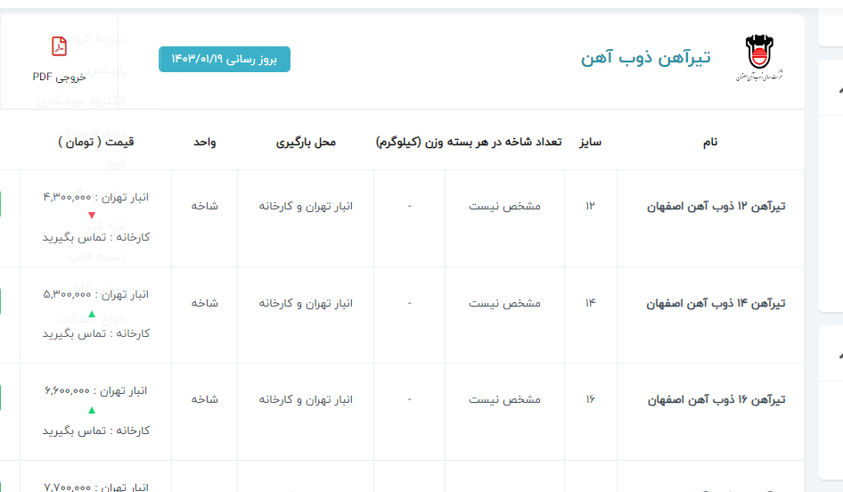Image resolution: width=843 pixels, height=492 pixels.
Task: Click the قیمت ( تومان ) column header
Action: [97, 142]
